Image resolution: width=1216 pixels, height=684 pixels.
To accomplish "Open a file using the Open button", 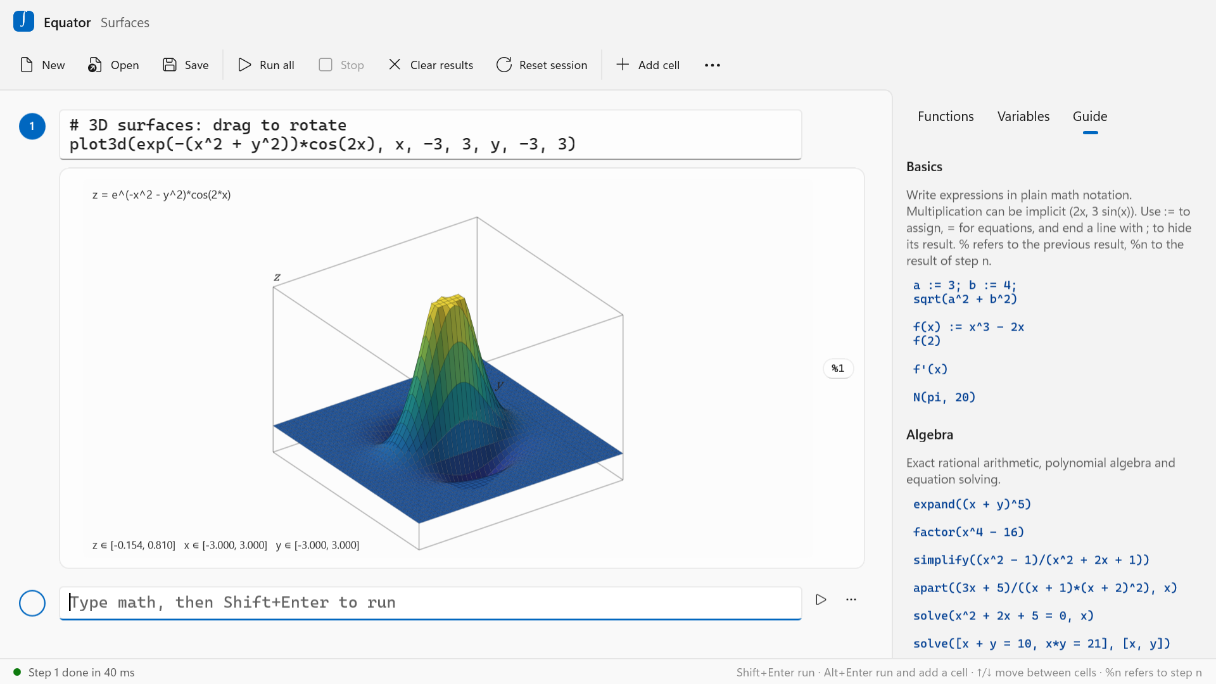I will (113, 65).
